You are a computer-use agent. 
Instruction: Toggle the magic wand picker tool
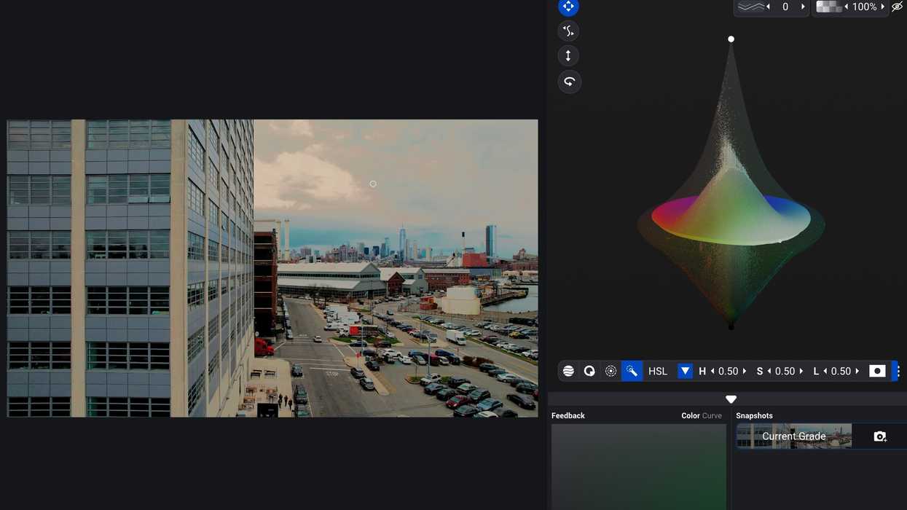click(632, 371)
